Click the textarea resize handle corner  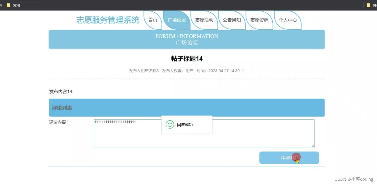(x=313, y=146)
